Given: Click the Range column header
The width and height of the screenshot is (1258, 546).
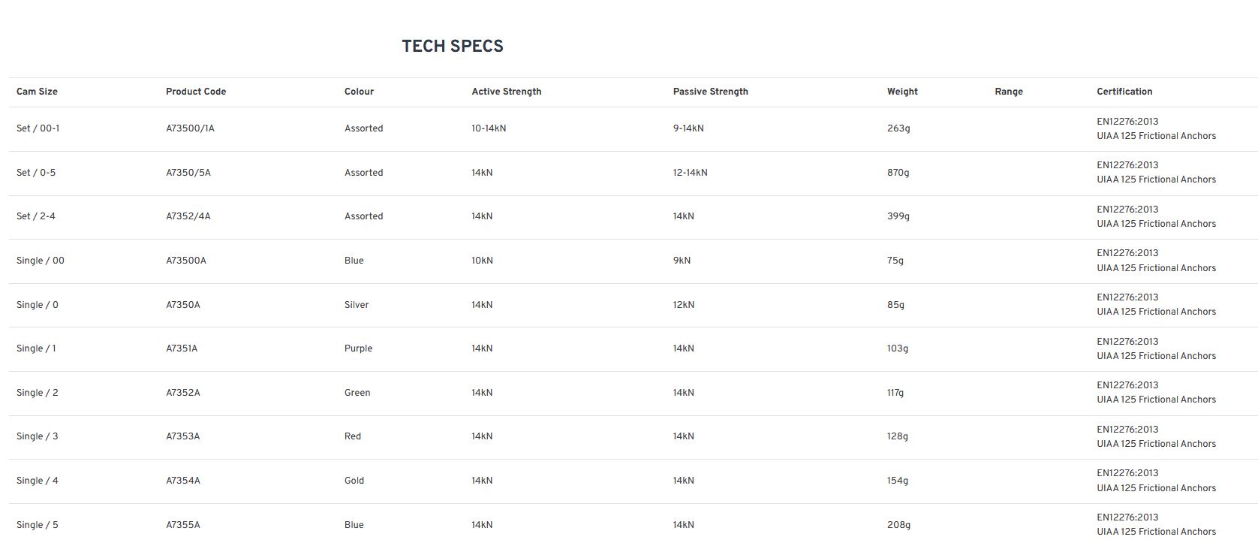Looking at the screenshot, I should 1008,92.
